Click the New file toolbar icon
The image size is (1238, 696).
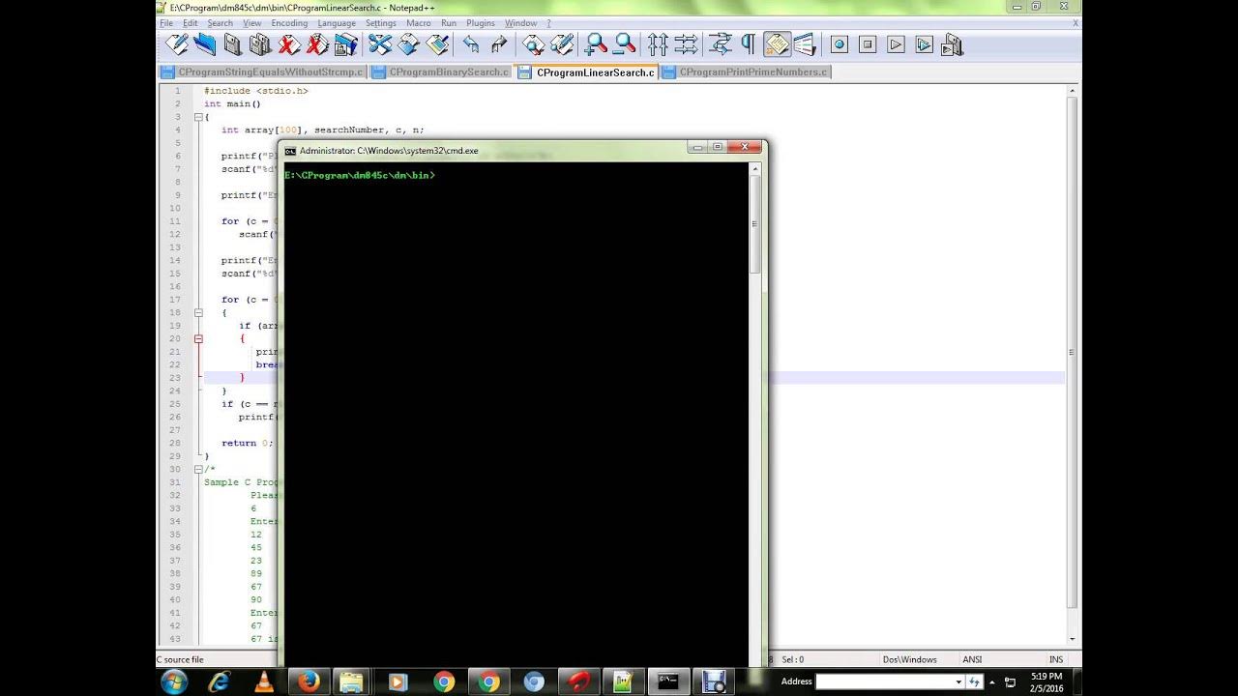pos(177,44)
